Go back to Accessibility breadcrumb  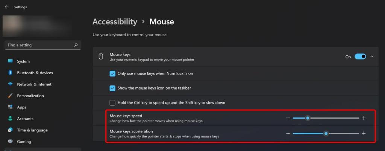115,21
